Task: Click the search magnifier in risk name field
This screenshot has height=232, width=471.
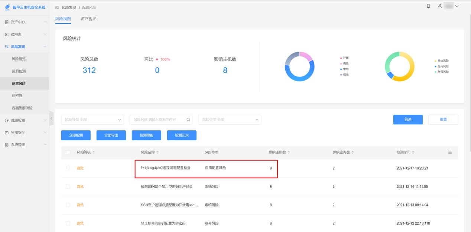Action: (x=188, y=120)
